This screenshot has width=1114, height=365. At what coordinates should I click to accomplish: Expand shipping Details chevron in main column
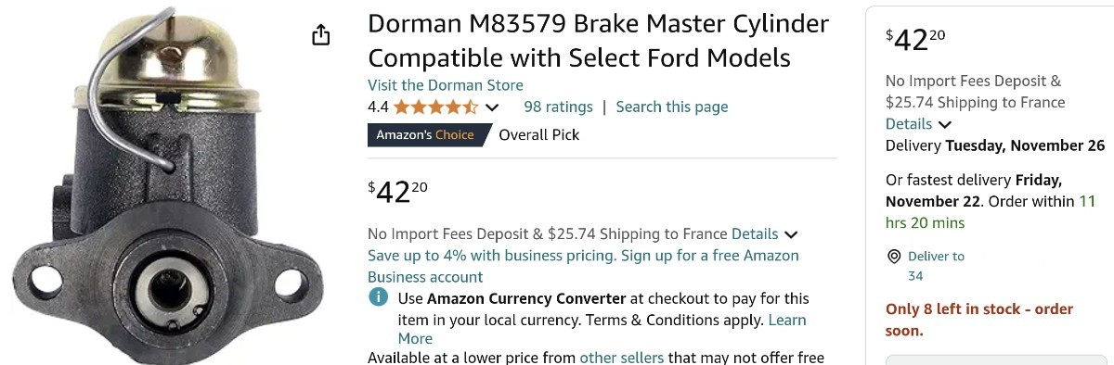pos(790,234)
